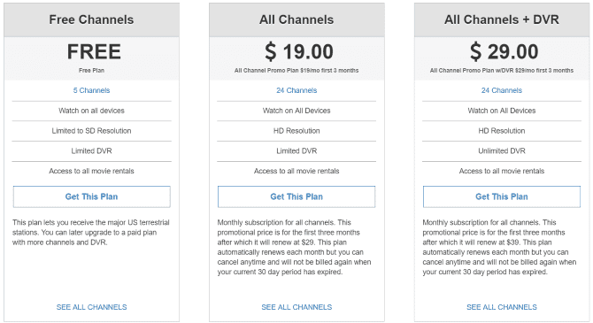Image resolution: width=593 pixels, height=323 pixels.
Task: Choose Get This Plan for All Channels + DVR
Action: point(502,196)
